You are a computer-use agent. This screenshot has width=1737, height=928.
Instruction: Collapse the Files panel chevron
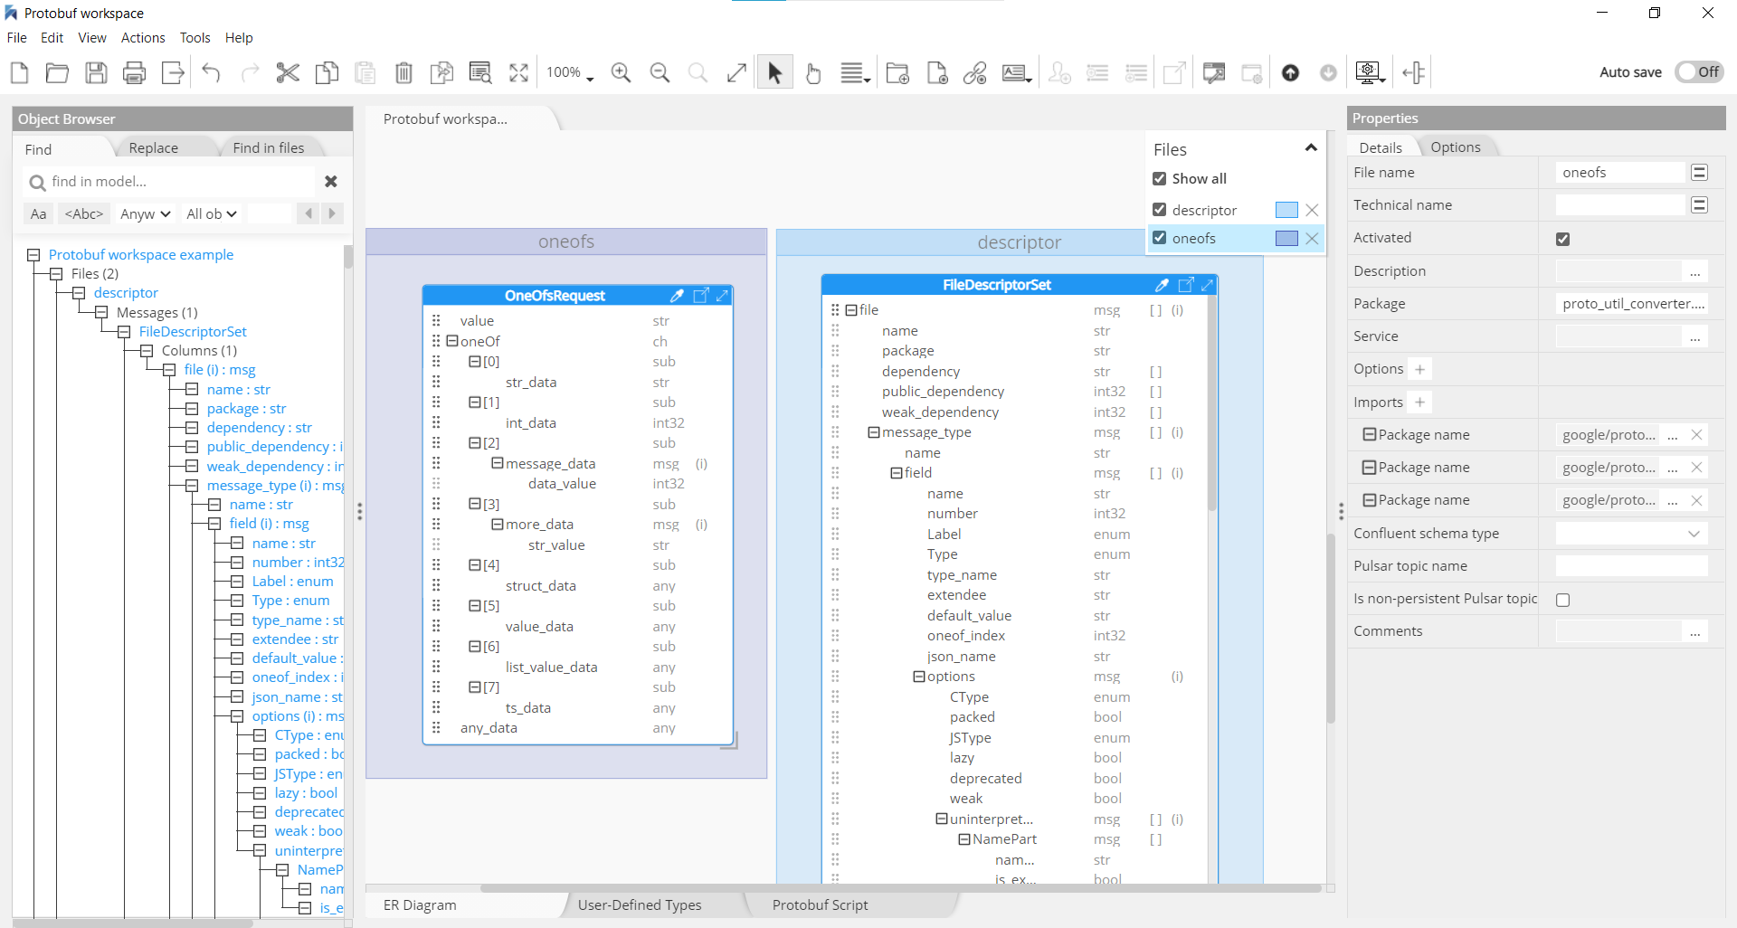coord(1310,148)
